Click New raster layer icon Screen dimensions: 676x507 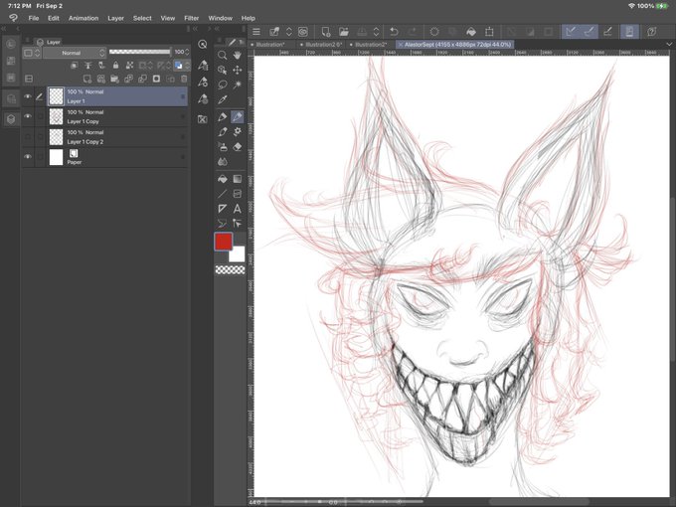click(x=87, y=79)
